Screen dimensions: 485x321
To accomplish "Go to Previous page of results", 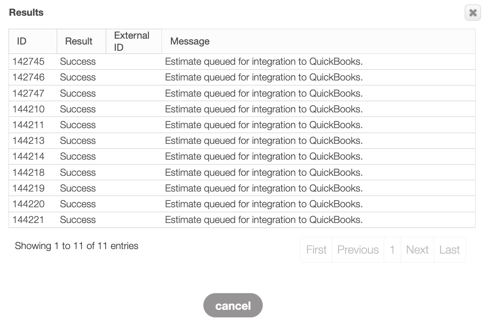I will (x=358, y=250).
